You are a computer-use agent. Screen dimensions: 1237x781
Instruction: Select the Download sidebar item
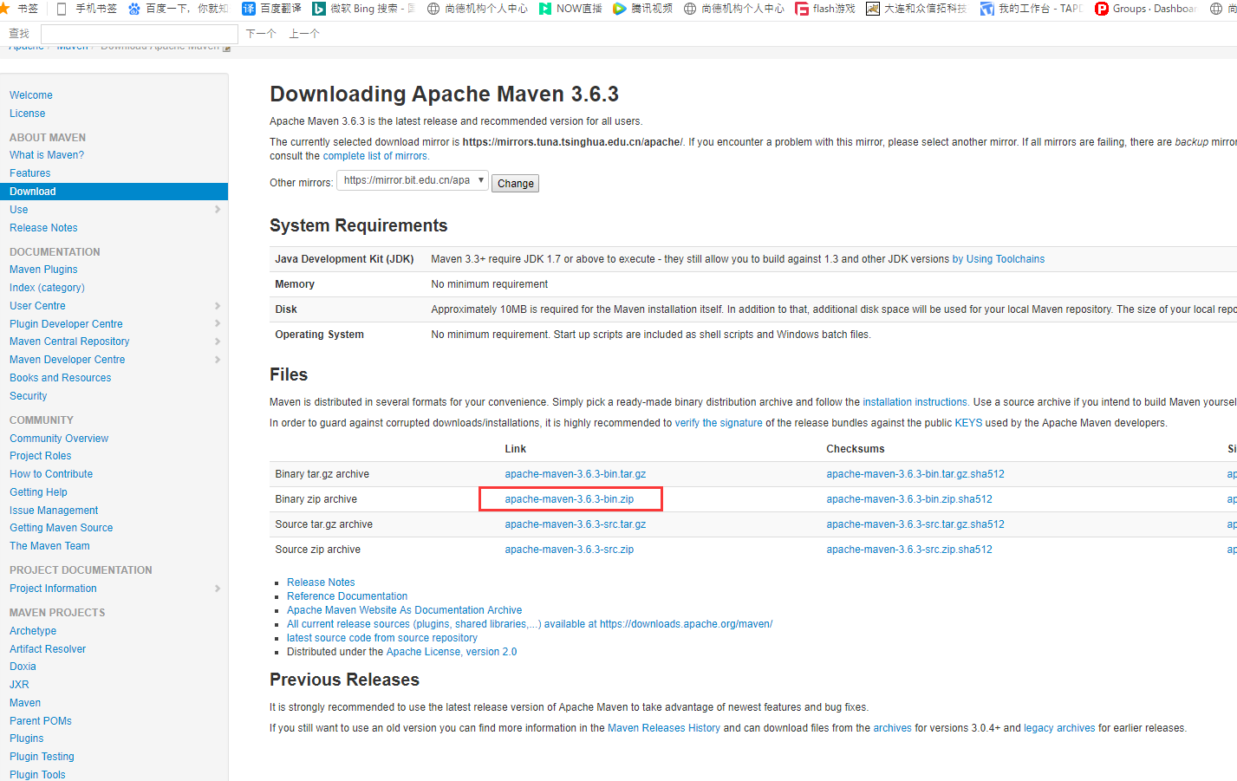click(x=114, y=192)
